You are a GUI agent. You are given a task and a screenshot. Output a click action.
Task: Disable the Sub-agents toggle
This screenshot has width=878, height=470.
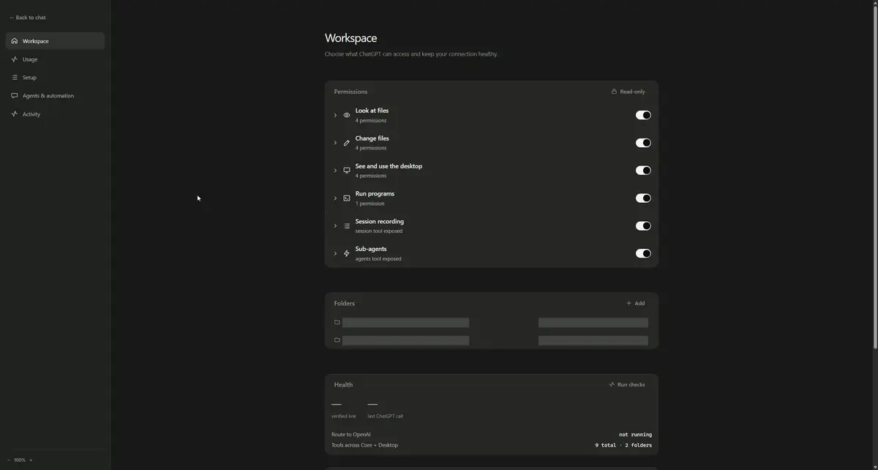pyautogui.click(x=643, y=253)
